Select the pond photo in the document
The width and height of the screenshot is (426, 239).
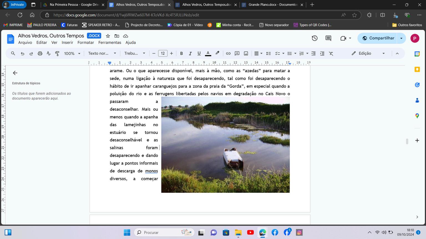point(225,145)
